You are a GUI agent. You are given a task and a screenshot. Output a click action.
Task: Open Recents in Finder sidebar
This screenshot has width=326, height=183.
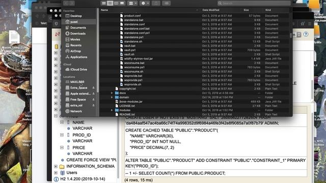click(76, 45)
